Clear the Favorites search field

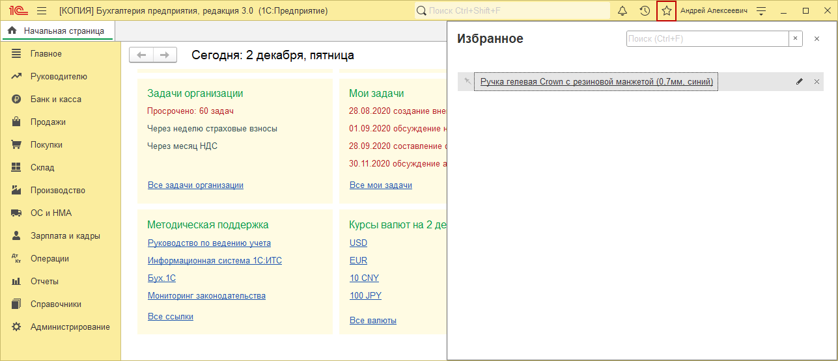click(x=796, y=39)
